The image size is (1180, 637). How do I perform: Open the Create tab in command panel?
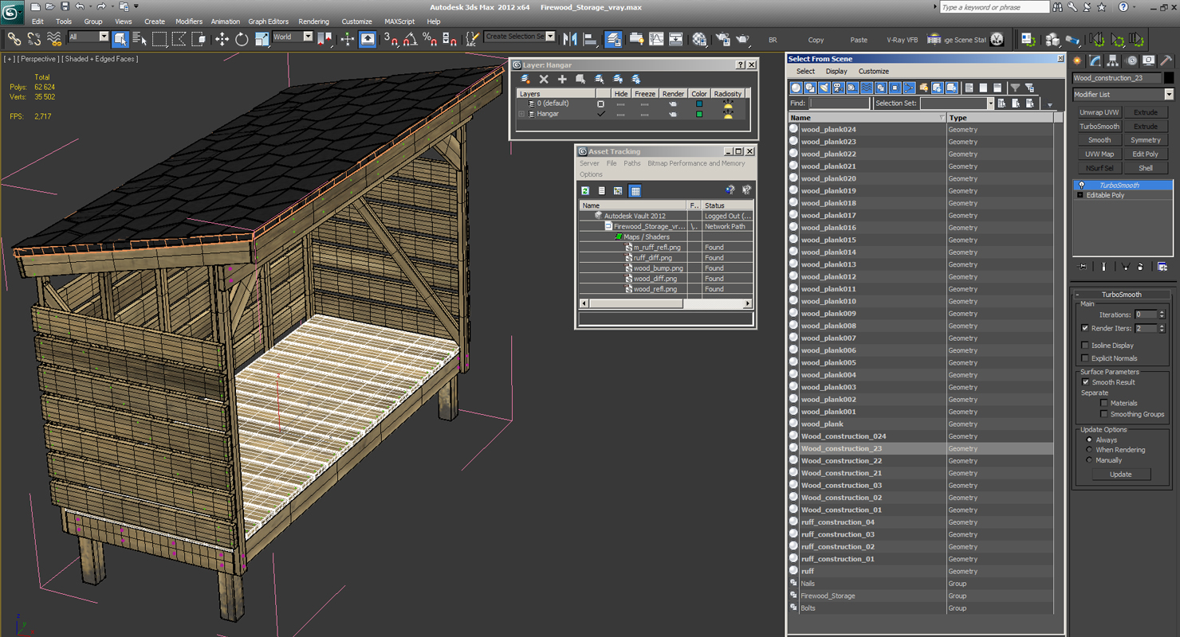[1078, 61]
